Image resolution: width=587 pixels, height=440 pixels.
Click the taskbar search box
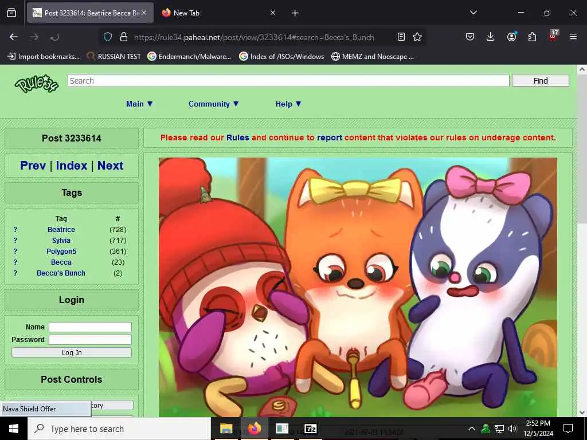(119, 429)
